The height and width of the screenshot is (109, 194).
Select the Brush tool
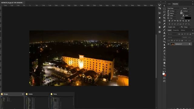pos(164,30)
